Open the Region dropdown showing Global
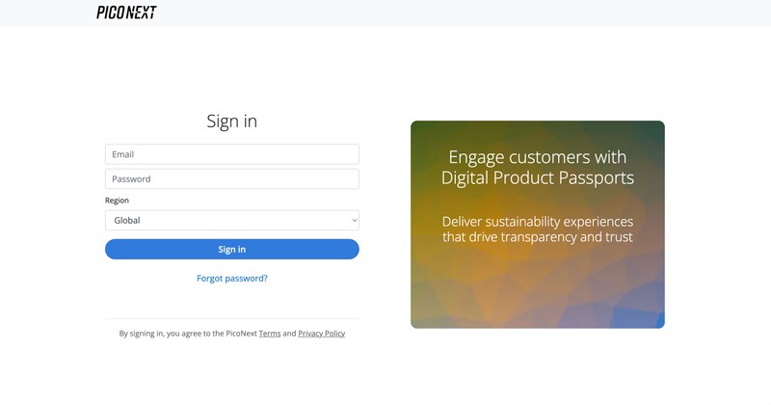 (231, 221)
